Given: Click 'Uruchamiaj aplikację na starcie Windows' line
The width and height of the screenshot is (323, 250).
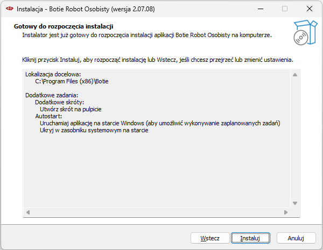Looking at the screenshot, I should coord(160,123).
